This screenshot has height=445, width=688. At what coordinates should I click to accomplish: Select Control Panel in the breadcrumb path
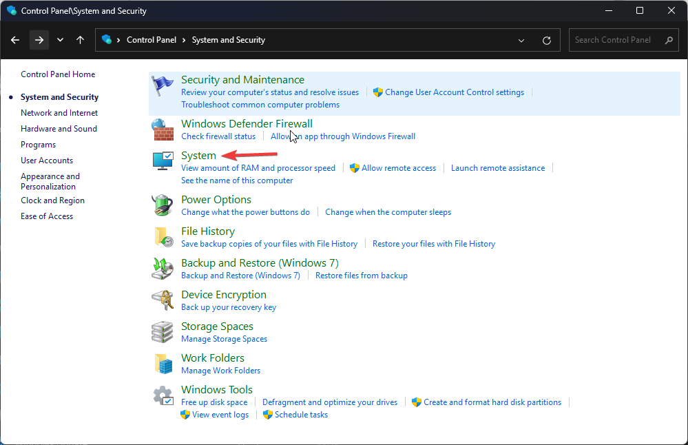pos(152,40)
